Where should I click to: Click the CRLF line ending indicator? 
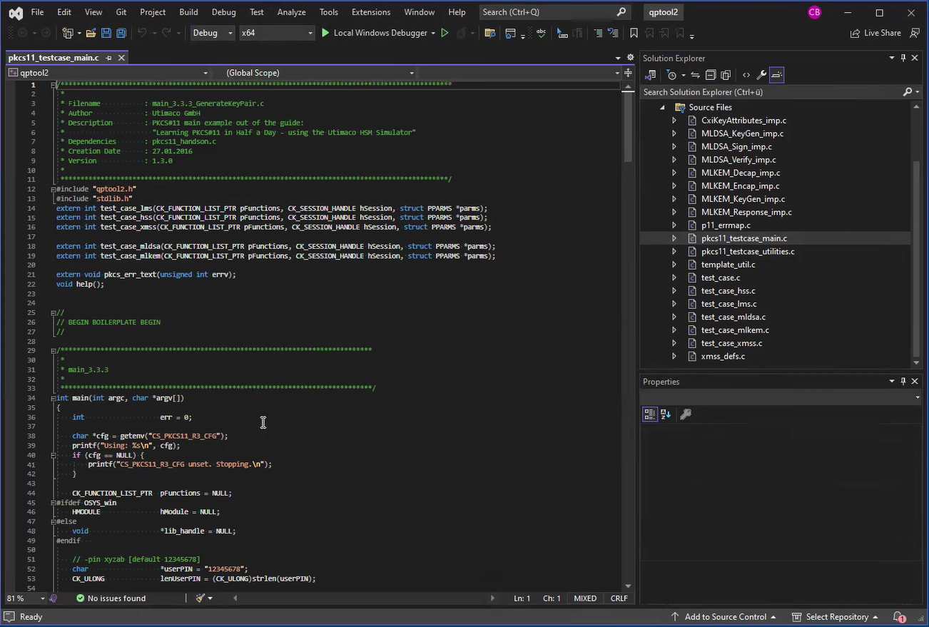coord(619,598)
